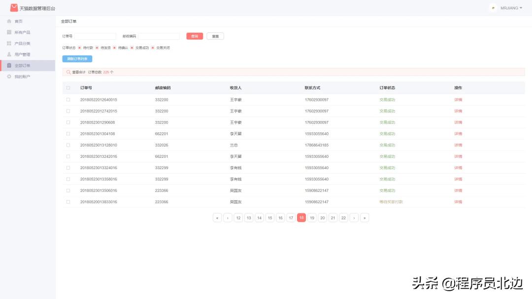
Task: Switch to 我的账户 in the sidebar
Action: [22, 76]
